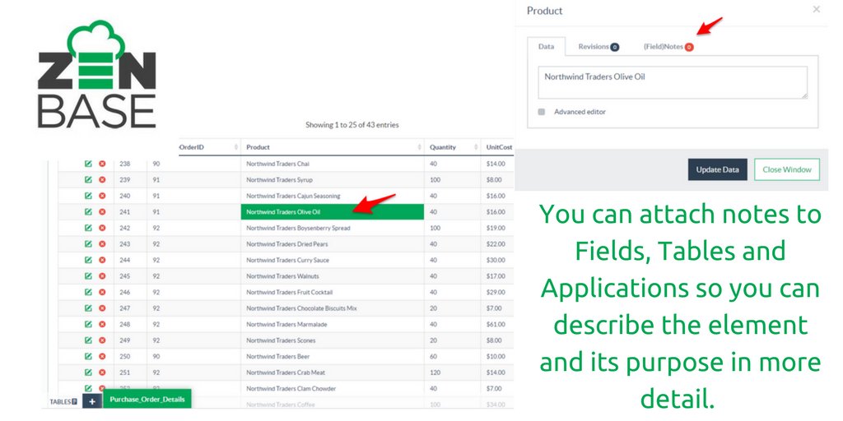
Task: Switch to the Data tab
Action: pyautogui.click(x=547, y=47)
